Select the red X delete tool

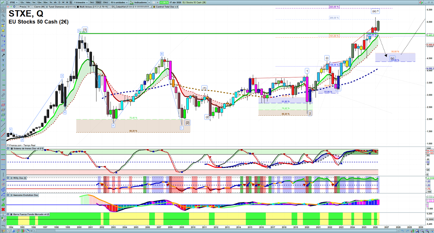[3, 209]
